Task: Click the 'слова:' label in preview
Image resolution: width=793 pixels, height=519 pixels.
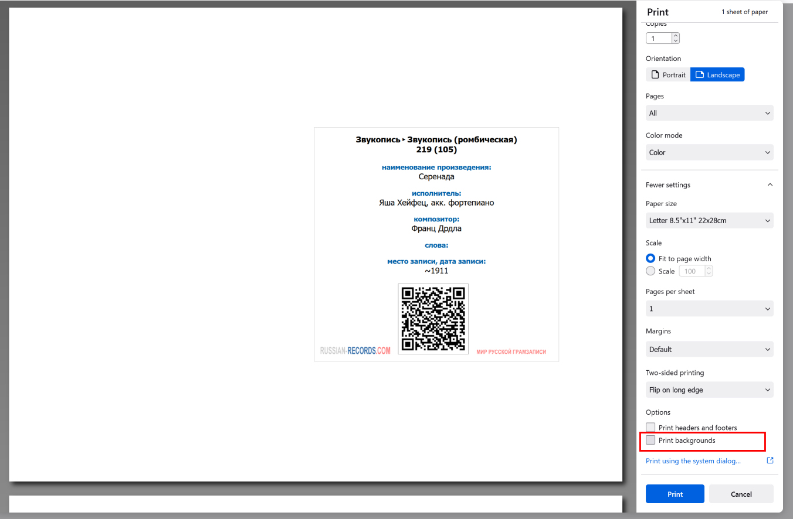Action: click(x=436, y=245)
